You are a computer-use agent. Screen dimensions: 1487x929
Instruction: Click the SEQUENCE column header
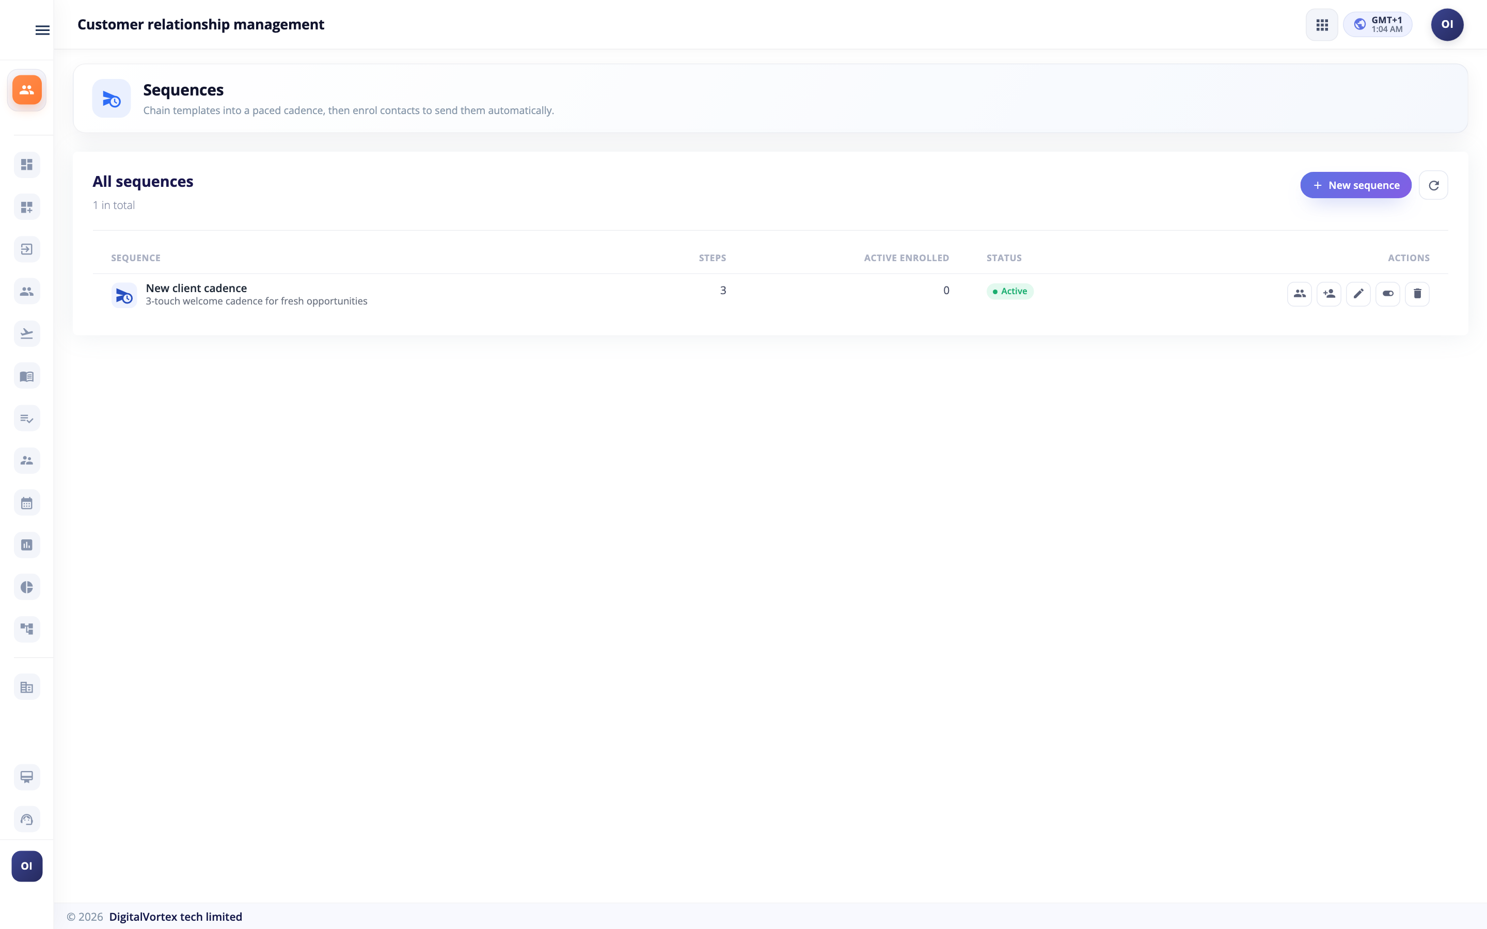[x=136, y=258]
